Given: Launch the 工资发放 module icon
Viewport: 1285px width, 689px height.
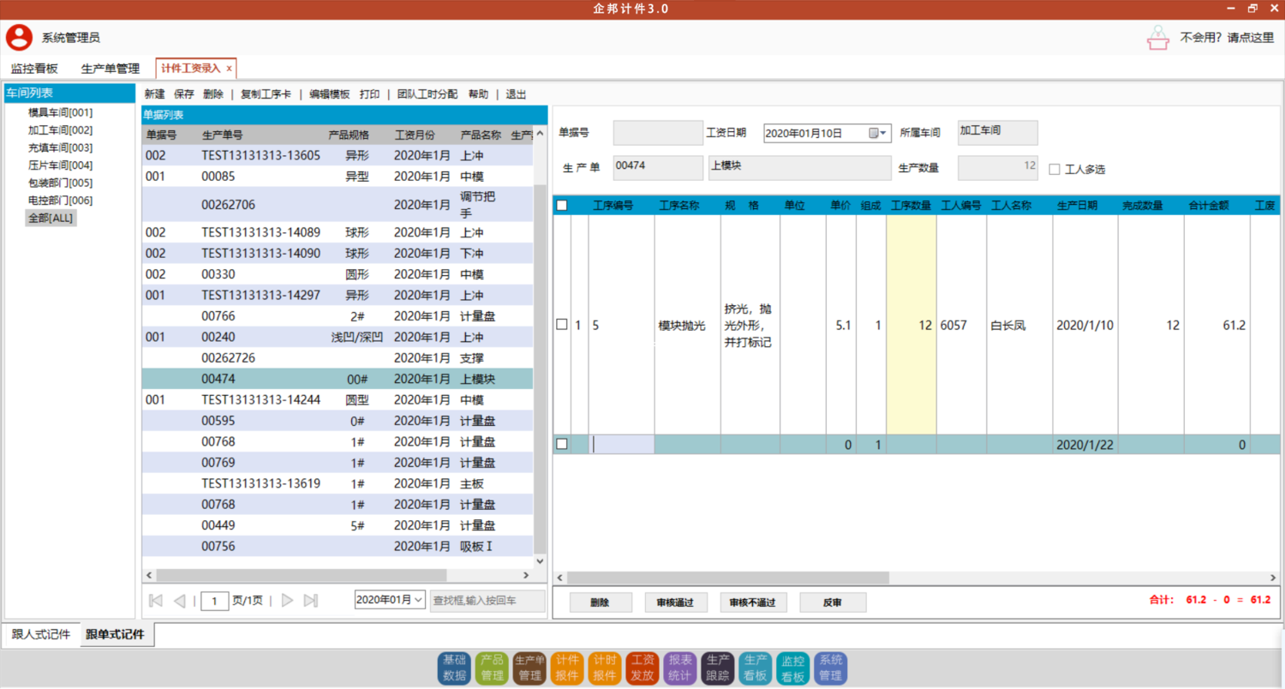Looking at the screenshot, I should coord(642,668).
